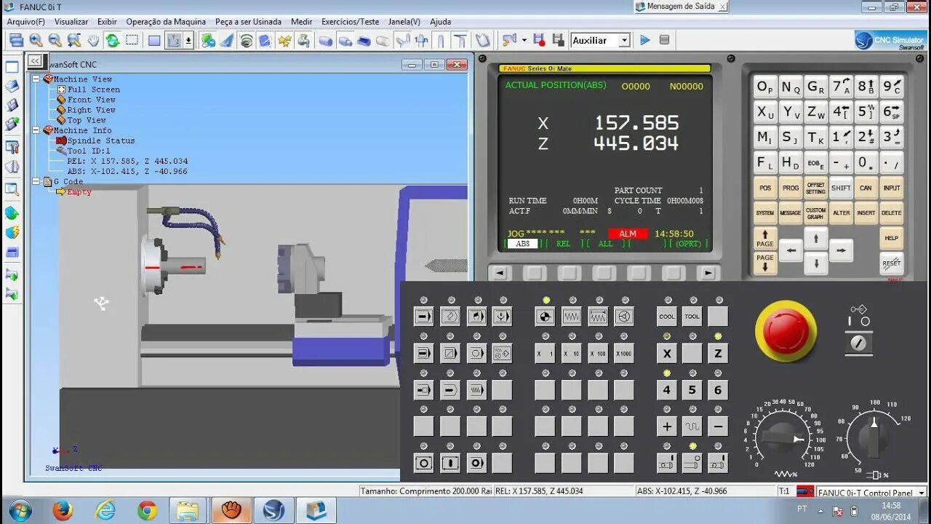The width and height of the screenshot is (931, 524).
Task: Toggle the X axis select button
Action: (666, 354)
